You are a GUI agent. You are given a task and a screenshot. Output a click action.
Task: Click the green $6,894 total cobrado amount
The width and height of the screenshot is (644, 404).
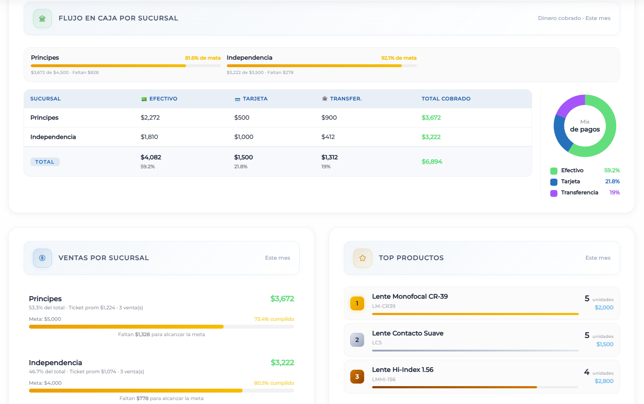(x=432, y=161)
